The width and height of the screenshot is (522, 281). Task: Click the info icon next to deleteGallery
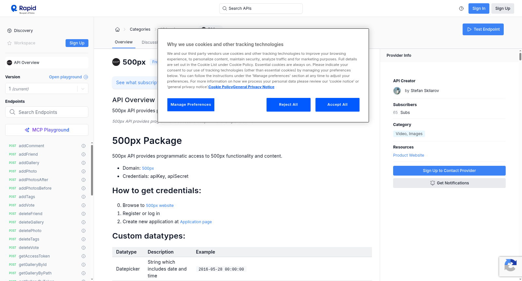pos(84,222)
